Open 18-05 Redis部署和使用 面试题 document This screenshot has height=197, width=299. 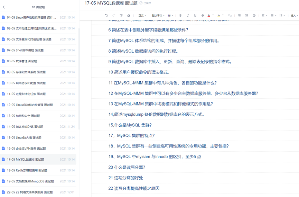(27, 170)
